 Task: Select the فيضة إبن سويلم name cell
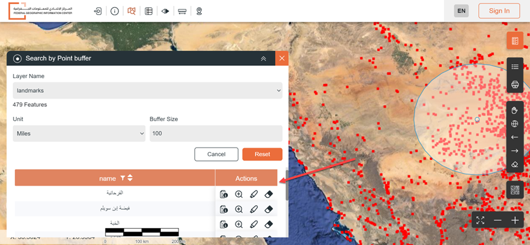[115, 209]
